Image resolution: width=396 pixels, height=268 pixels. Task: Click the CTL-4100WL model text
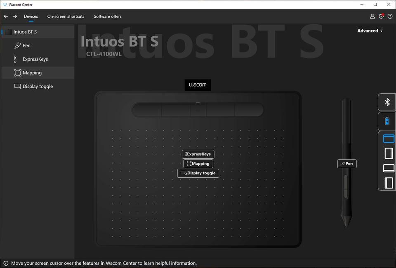click(x=104, y=54)
